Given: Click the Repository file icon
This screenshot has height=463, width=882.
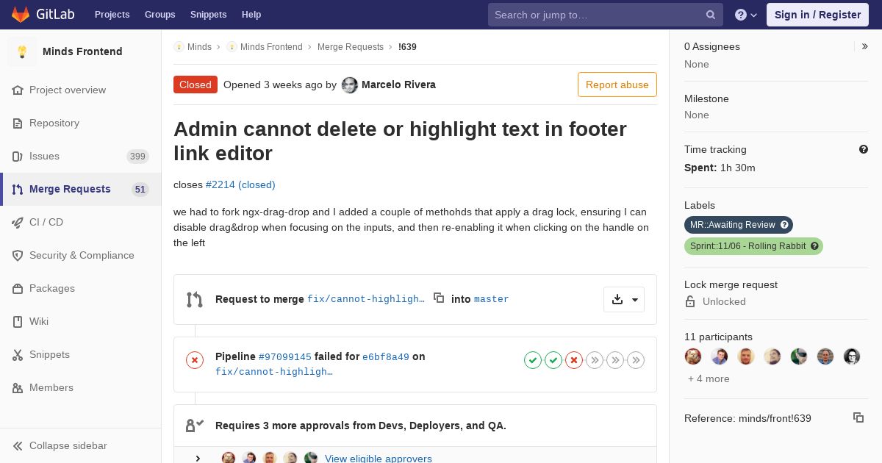Looking at the screenshot, I should (18, 123).
